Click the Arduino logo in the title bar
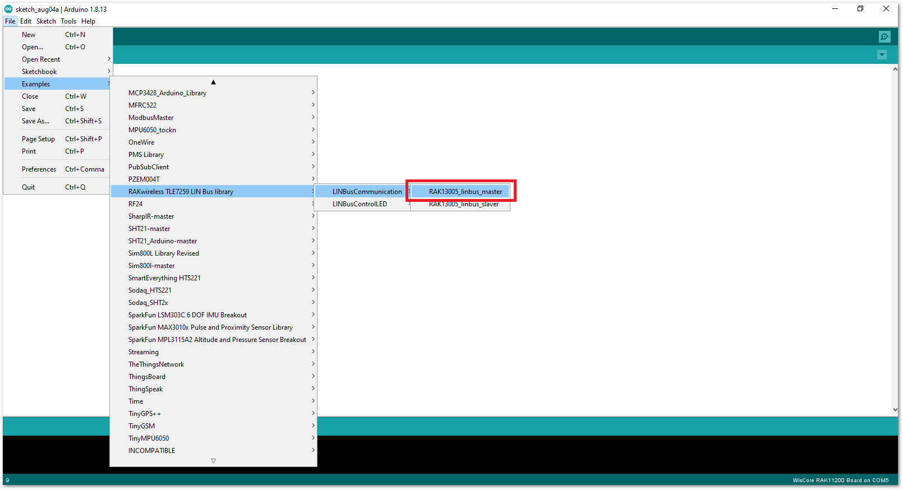Image resolution: width=903 pixels, height=490 pixels. tap(8, 9)
